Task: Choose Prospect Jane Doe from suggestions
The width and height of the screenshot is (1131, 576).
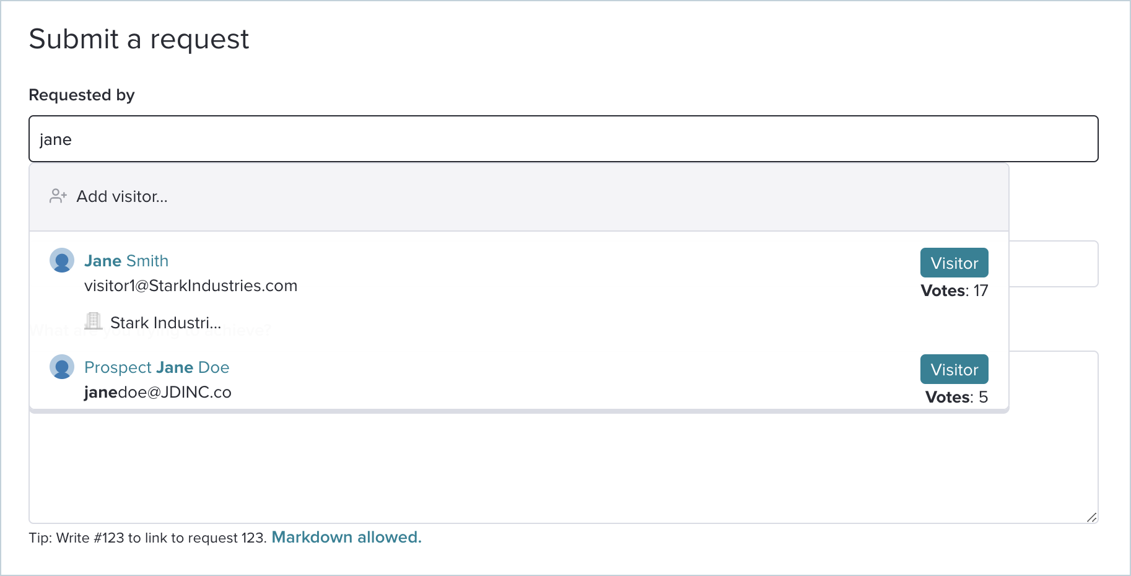Action: pyautogui.click(x=157, y=367)
